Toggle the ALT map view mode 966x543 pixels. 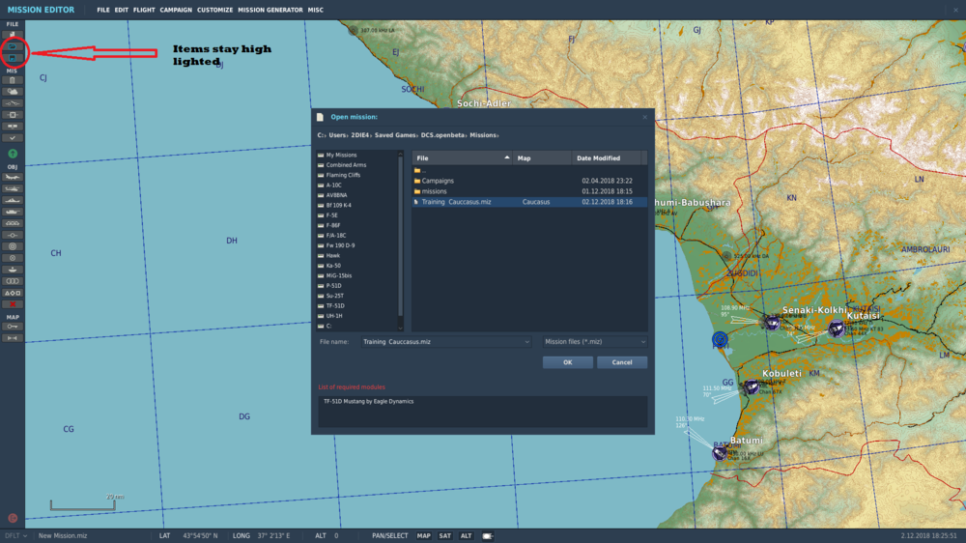click(x=466, y=535)
